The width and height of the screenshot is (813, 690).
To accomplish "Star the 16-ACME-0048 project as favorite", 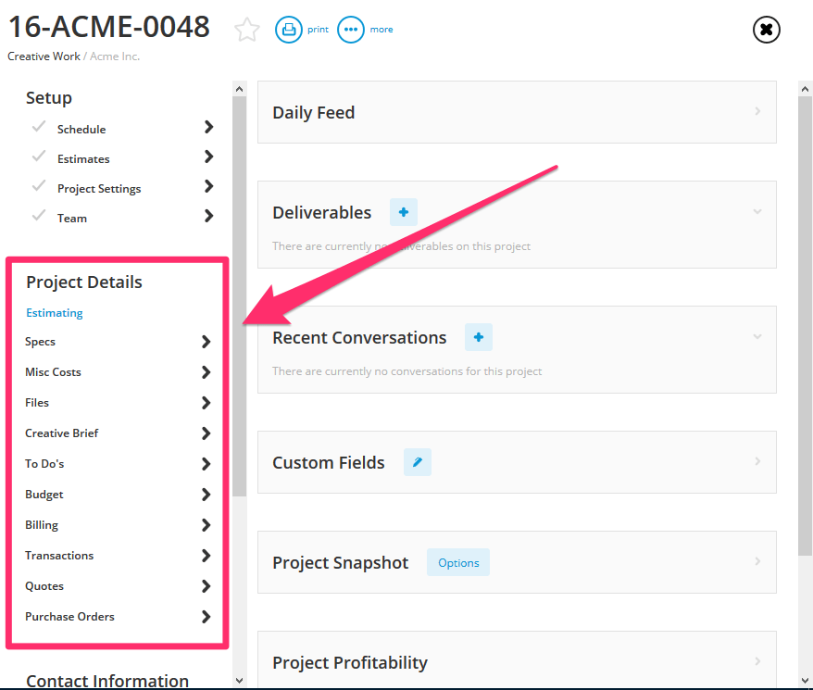I will click(246, 30).
